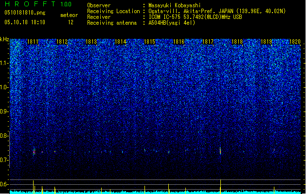Click the 'Receiving Location' label
This screenshot has height=194, width=306.
(113, 11)
